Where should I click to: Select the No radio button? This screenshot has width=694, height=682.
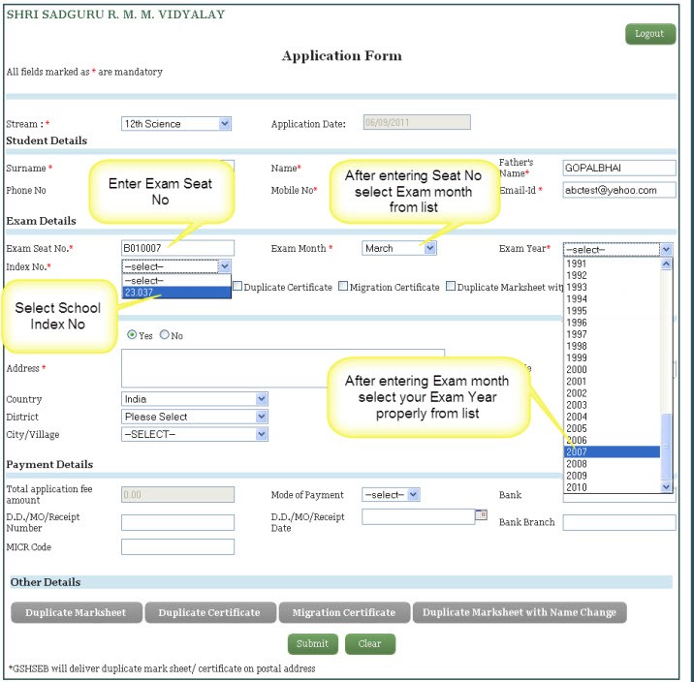click(164, 335)
